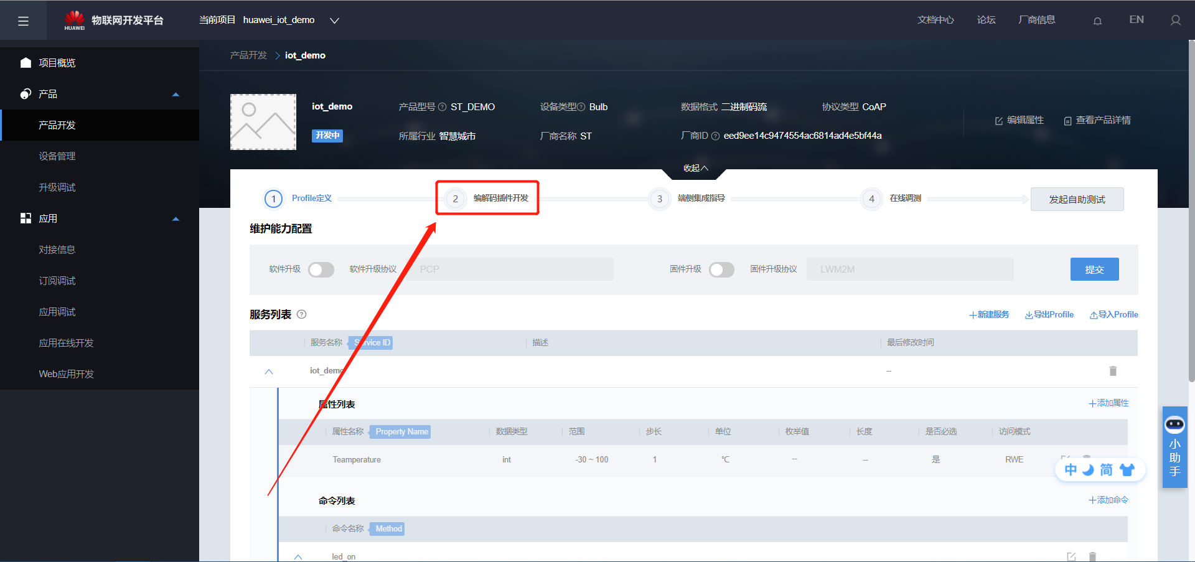
Task: Click 编辑属性 link
Action: tap(1019, 120)
